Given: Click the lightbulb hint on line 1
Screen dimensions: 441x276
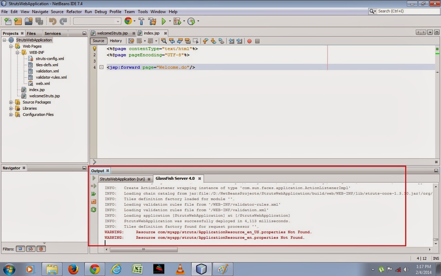Looking at the screenshot, I should click(x=94, y=49).
